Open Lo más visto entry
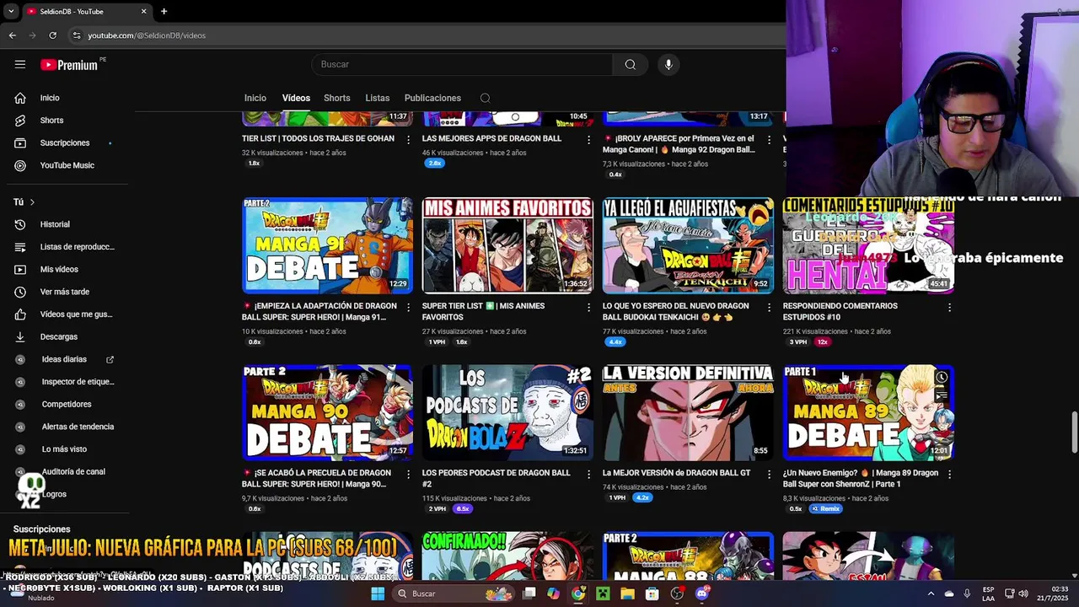The height and width of the screenshot is (607, 1079). tap(64, 449)
